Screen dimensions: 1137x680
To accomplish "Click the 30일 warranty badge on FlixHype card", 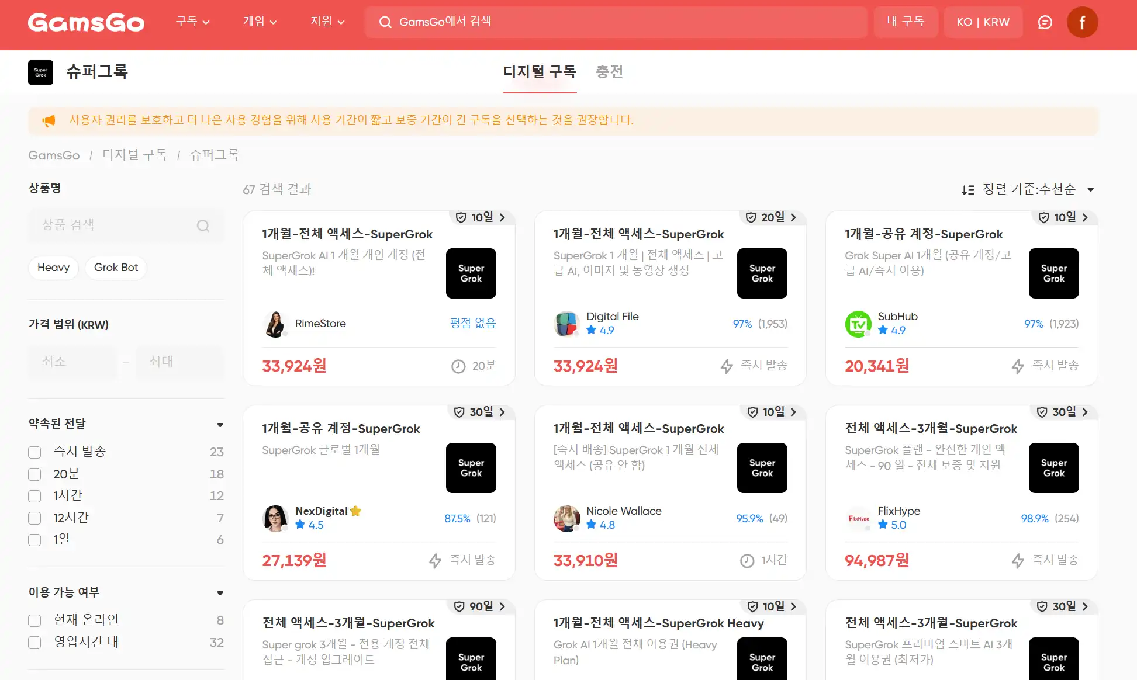I will pos(1064,412).
